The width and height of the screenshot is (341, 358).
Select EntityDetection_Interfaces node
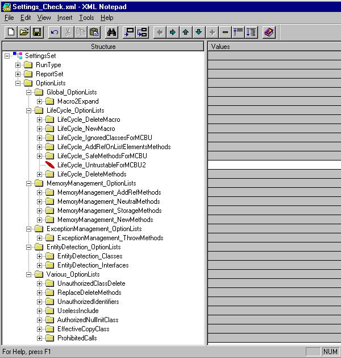pyautogui.click(x=93, y=265)
